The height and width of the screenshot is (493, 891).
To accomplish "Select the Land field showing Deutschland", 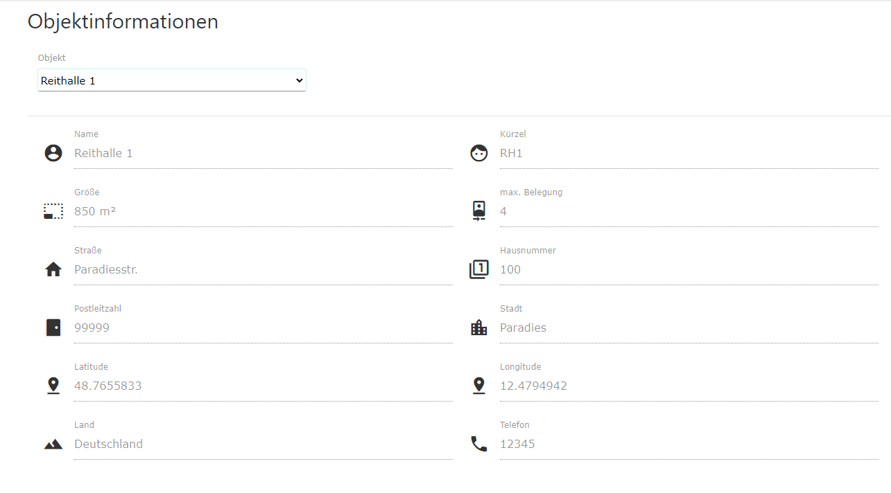I will 263,445.
